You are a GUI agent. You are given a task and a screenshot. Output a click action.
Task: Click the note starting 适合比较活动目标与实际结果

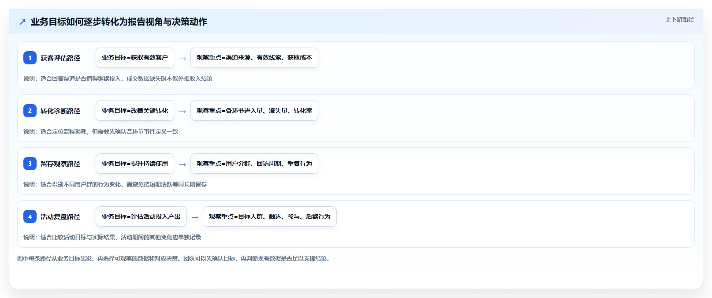click(112, 237)
